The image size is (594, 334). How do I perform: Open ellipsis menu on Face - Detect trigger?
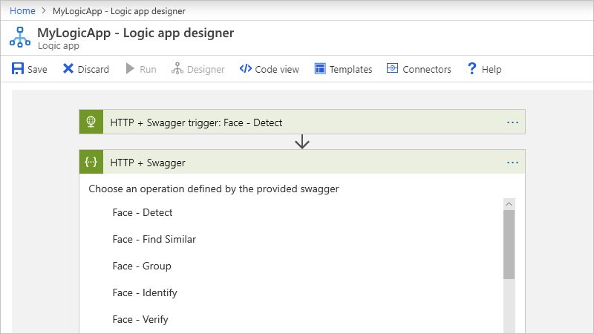[512, 122]
